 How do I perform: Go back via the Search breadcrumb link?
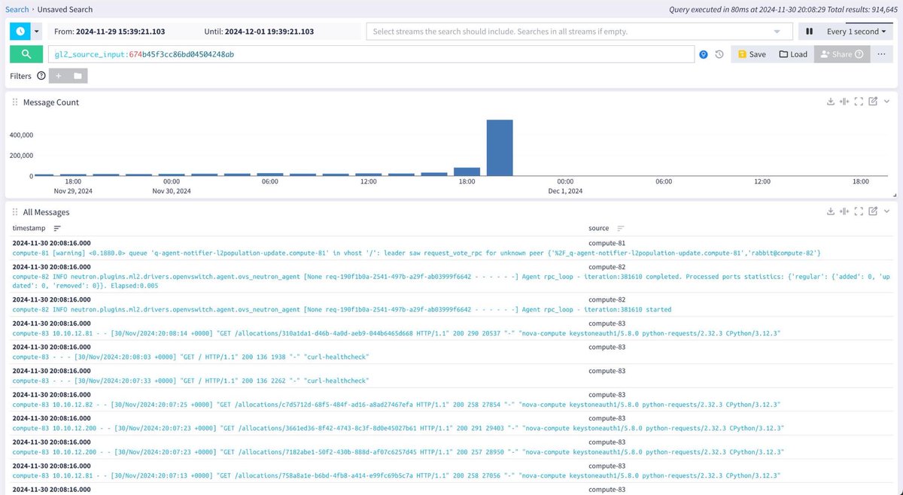pyautogui.click(x=17, y=9)
